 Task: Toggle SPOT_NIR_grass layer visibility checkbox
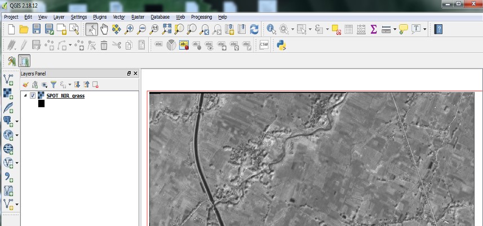pyautogui.click(x=33, y=96)
